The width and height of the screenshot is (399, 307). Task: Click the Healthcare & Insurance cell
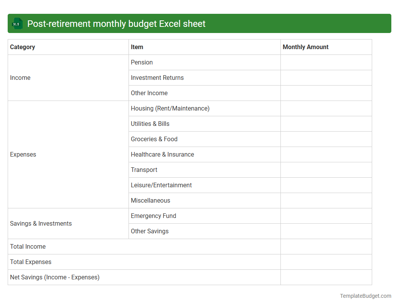click(x=162, y=154)
